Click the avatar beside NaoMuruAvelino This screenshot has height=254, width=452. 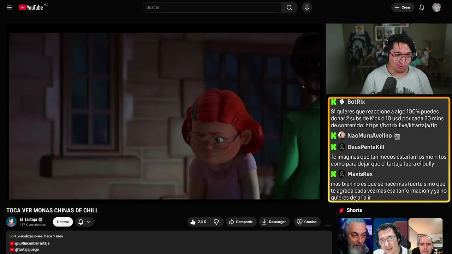342,136
